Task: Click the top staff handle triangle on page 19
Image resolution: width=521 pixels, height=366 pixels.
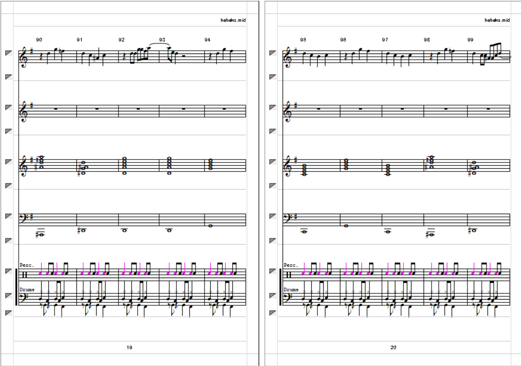Action: click(9, 53)
